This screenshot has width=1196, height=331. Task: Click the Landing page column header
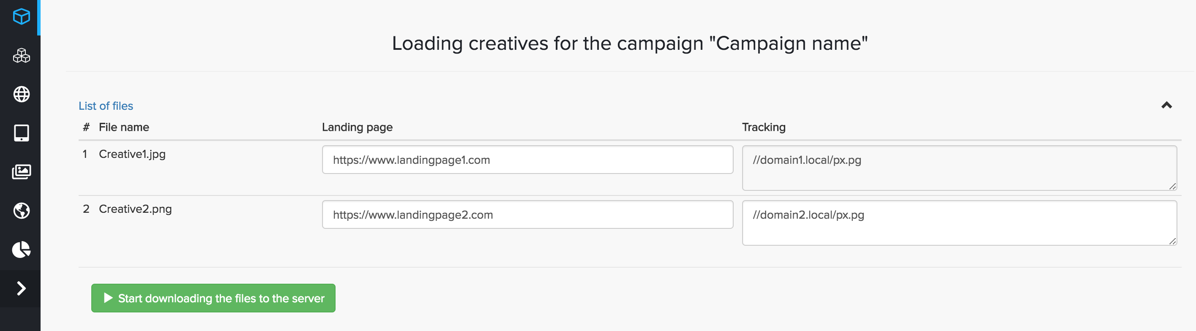coord(357,128)
